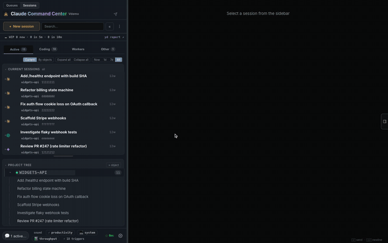Start a New session
388x243 pixels.
(x=22, y=26)
